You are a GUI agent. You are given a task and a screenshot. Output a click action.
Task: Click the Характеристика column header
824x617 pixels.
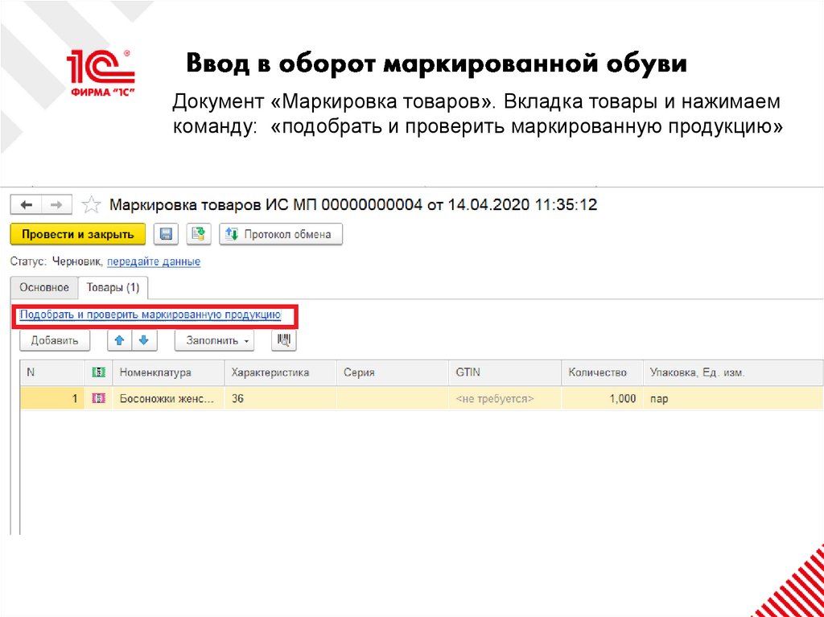[x=280, y=372]
